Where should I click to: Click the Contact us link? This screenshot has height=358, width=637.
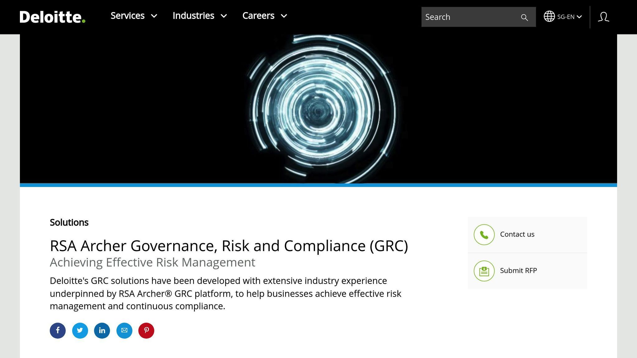pos(517,234)
